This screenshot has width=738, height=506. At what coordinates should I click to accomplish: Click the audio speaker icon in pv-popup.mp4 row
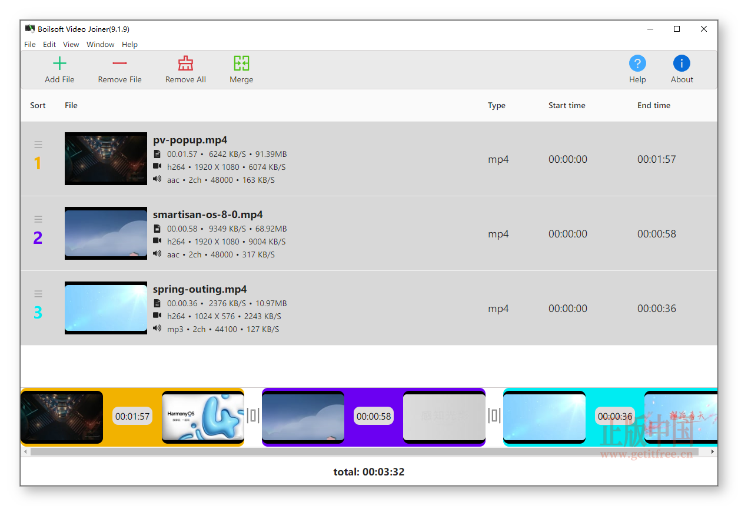point(157,179)
